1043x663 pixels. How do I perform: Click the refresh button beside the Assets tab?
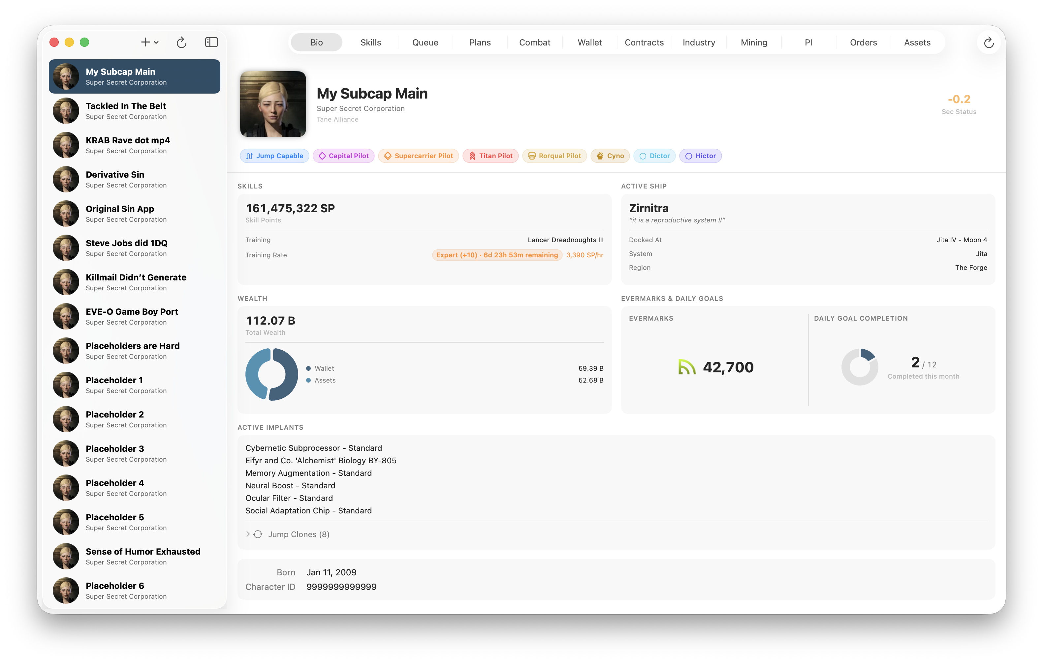pos(989,43)
